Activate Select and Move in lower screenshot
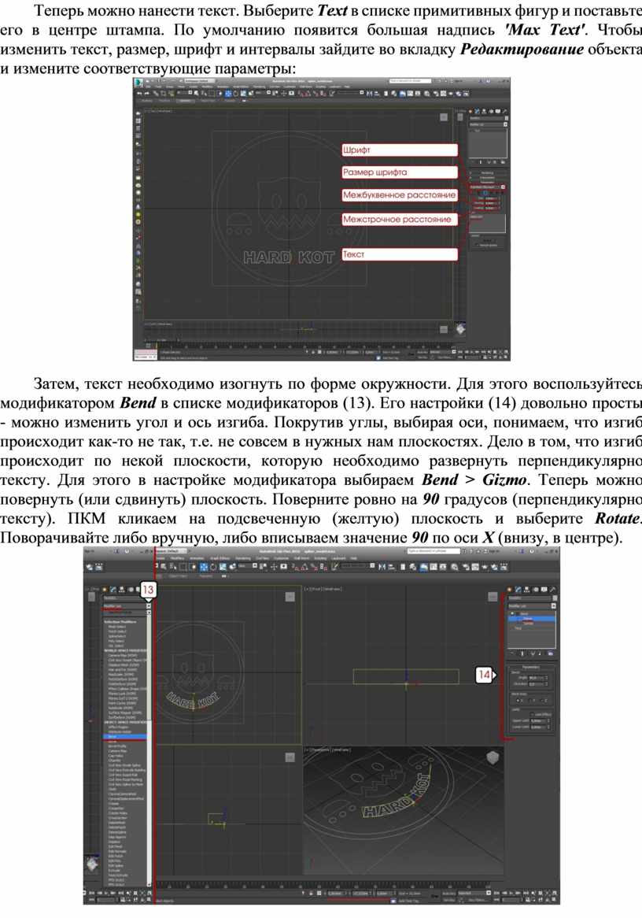The width and height of the screenshot is (642, 918). tap(205, 567)
